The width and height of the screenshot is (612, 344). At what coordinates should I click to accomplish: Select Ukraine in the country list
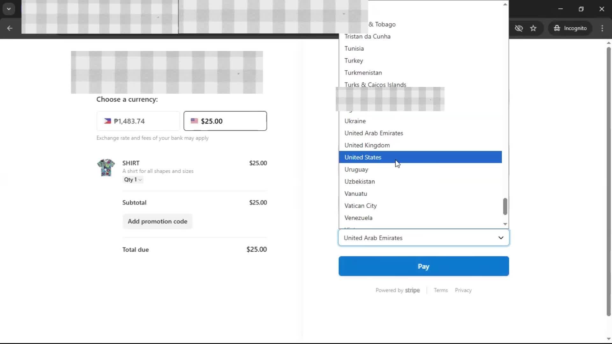[355, 121]
